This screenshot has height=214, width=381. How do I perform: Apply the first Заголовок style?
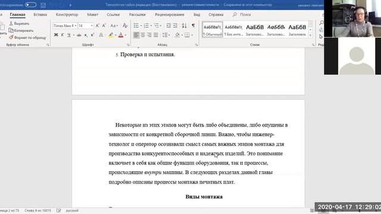point(255,30)
